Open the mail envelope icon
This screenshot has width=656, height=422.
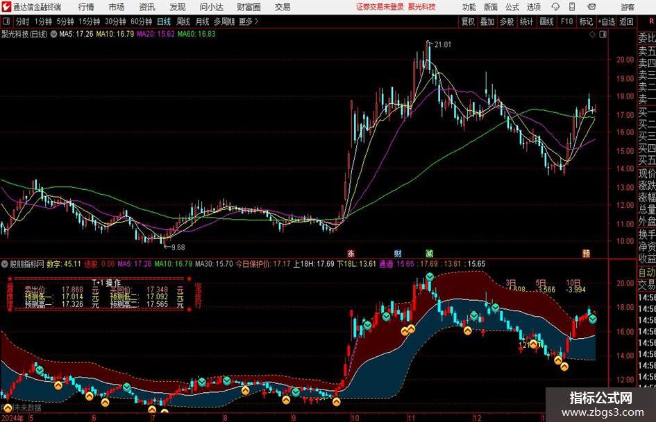tap(591, 7)
